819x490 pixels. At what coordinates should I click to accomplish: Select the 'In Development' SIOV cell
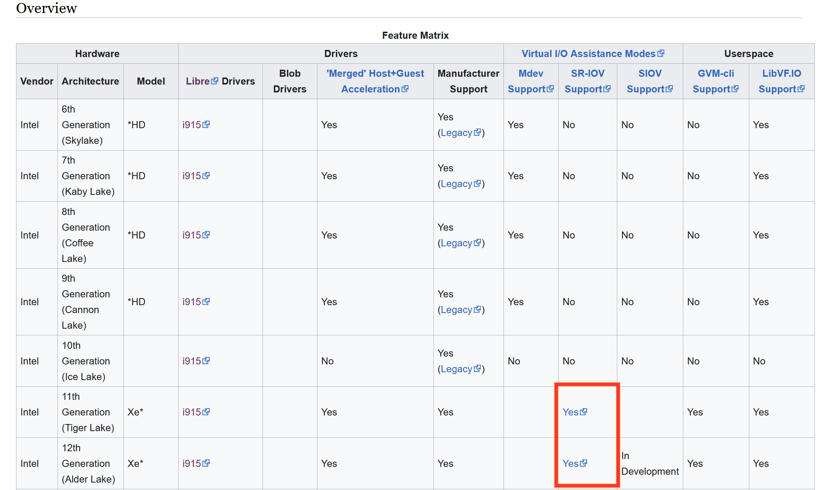(650, 464)
